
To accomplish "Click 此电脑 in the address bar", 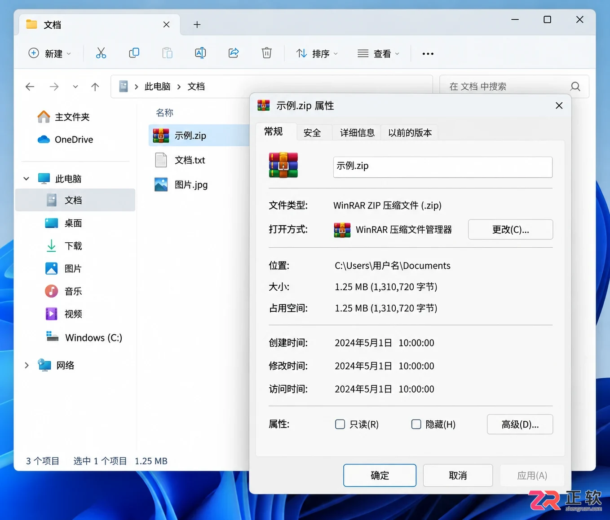I will point(157,87).
